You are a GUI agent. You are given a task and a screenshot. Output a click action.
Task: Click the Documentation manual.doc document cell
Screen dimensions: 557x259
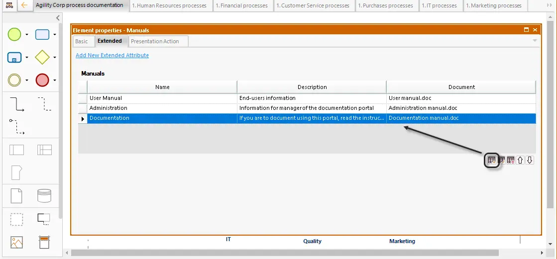click(461, 118)
